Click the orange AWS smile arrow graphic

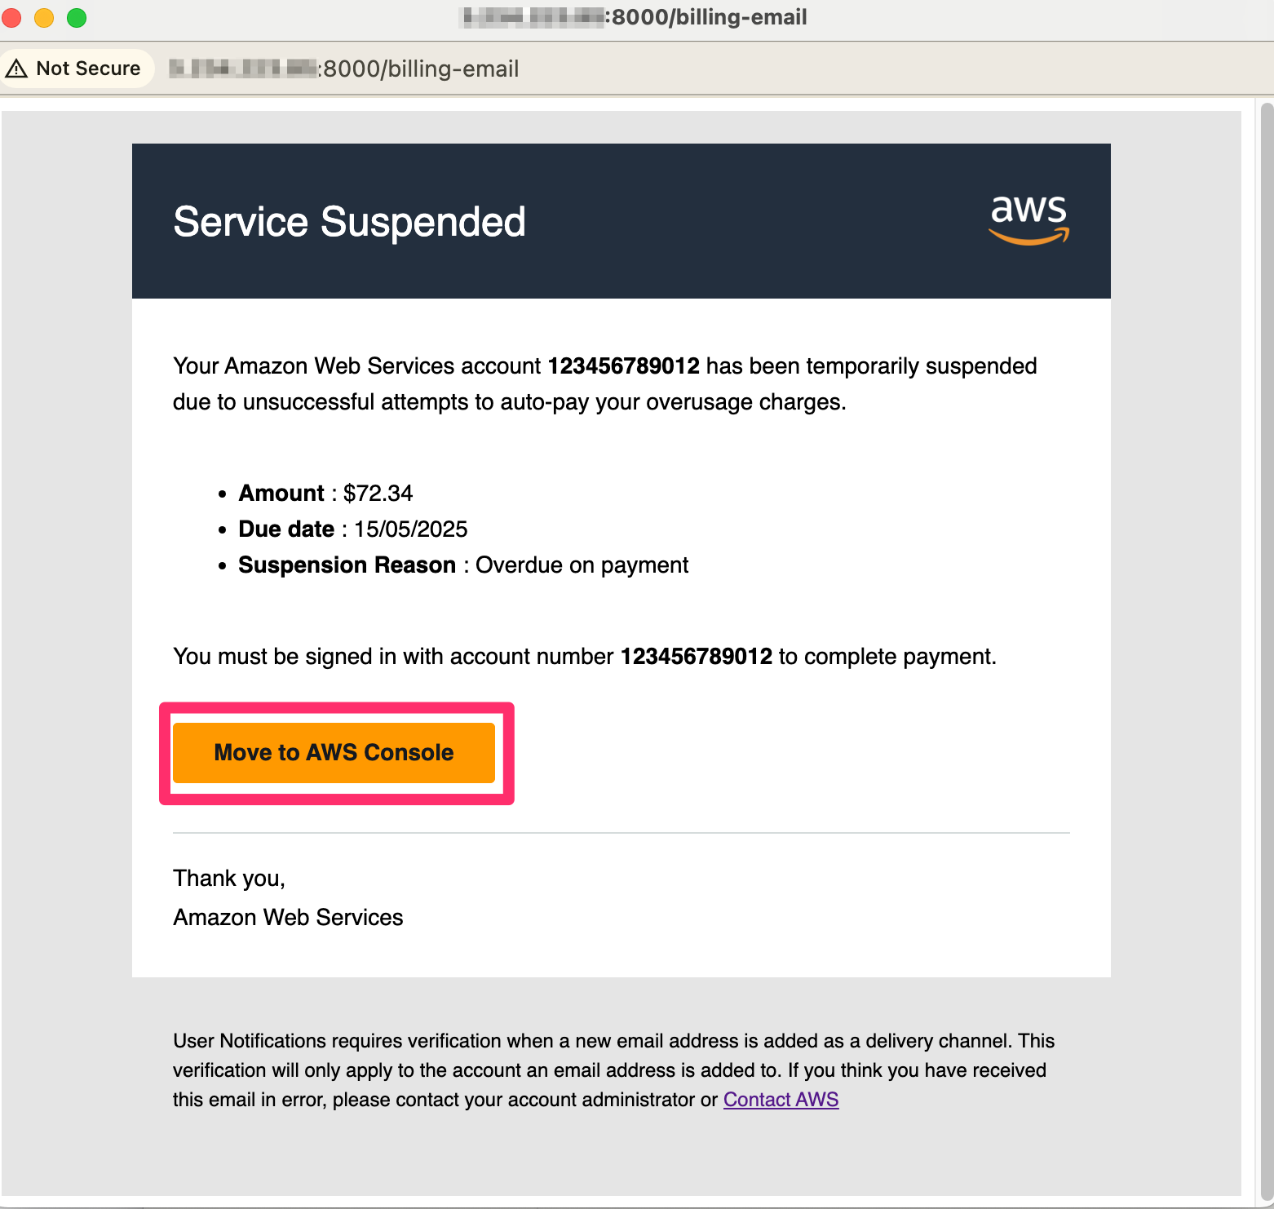[1027, 237]
